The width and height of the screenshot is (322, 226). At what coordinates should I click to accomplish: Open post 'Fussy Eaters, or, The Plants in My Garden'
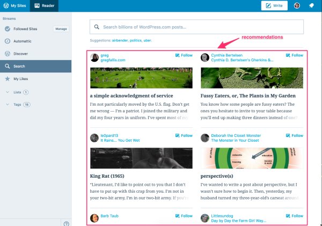(248, 96)
